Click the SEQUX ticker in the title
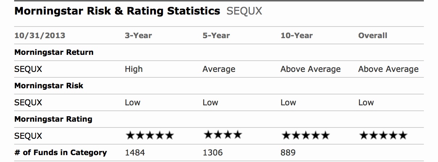The width and height of the screenshot is (438, 162). coord(244,11)
